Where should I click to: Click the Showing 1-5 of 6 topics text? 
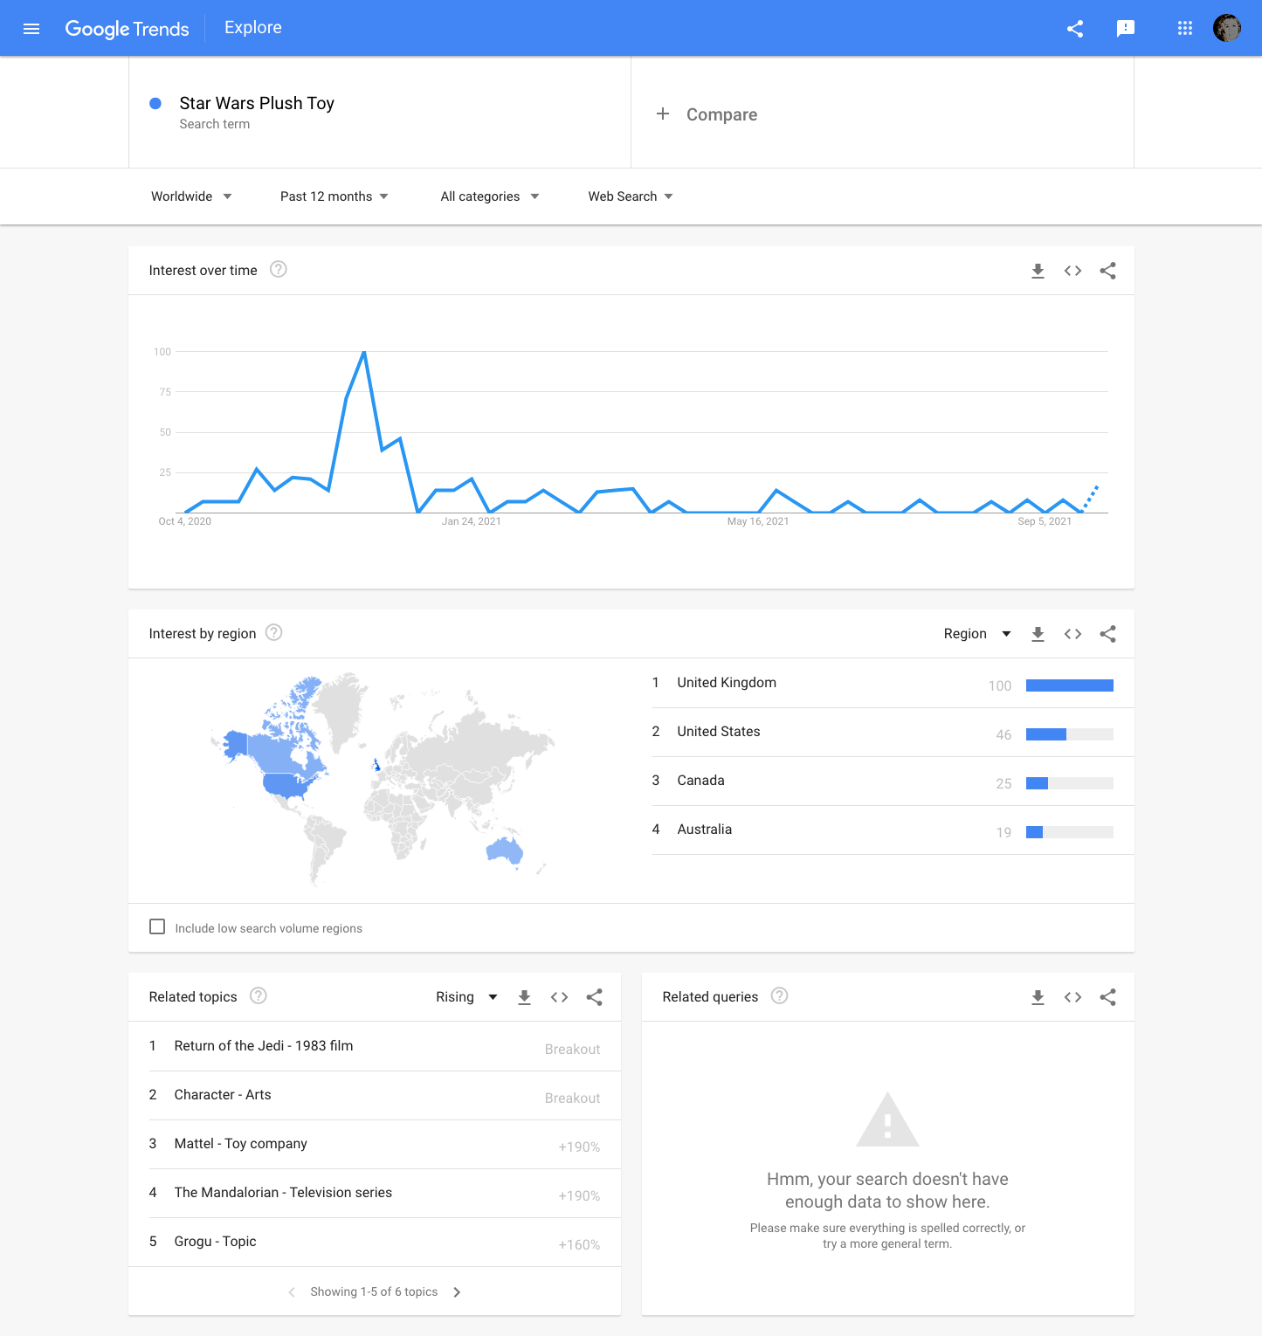pyautogui.click(x=374, y=1292)
